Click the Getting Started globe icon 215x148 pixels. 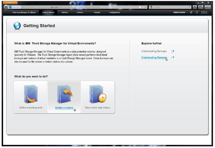coord(17,25)
